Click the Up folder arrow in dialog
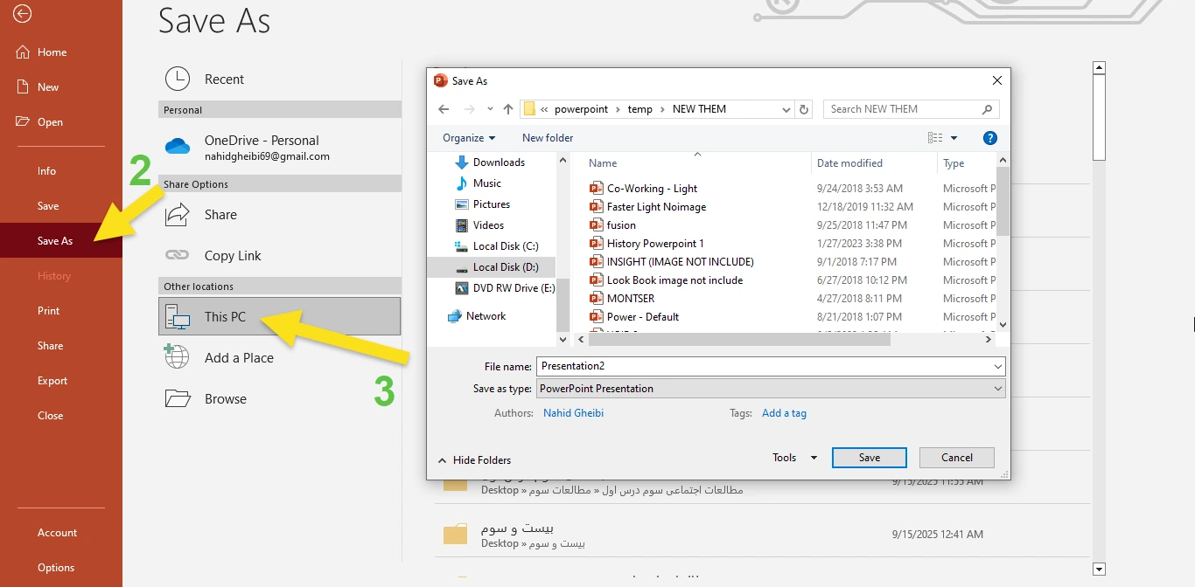 [508, 109]
